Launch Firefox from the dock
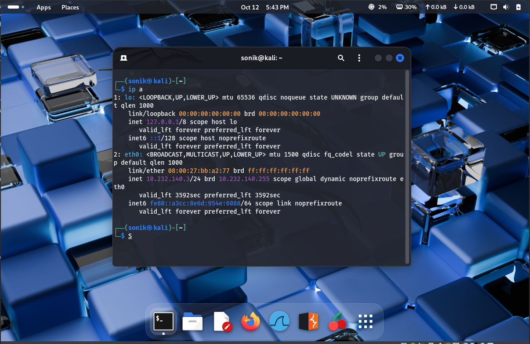 (x=251, y=321)
